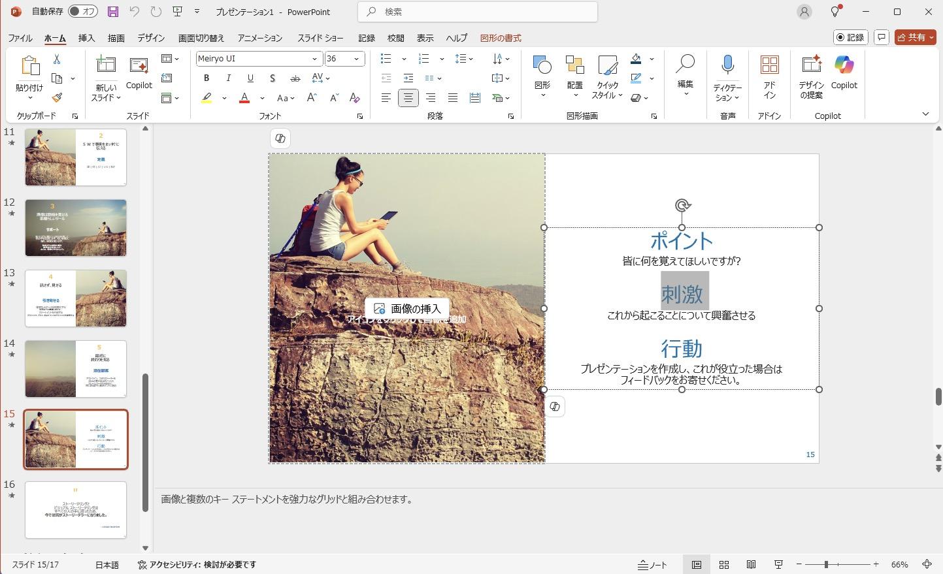Switch to reading view icon
This screenshot has height=574, width=943.
click(x=751, y=564)
